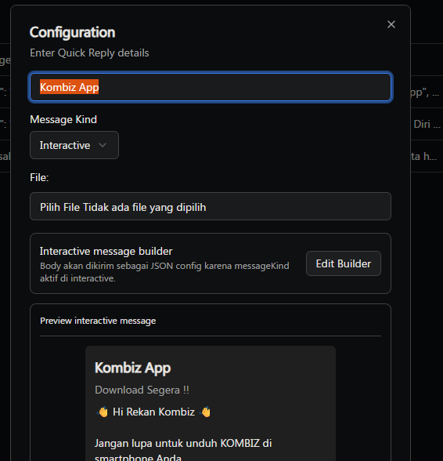This screenshot has height=461, width=443.
Task: Click the "Message Kind" field label
Action: point(63,120)
